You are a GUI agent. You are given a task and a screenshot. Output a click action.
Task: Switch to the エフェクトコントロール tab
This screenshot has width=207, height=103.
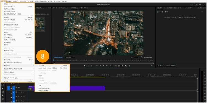pyautogui.click(x=174, y=8)
